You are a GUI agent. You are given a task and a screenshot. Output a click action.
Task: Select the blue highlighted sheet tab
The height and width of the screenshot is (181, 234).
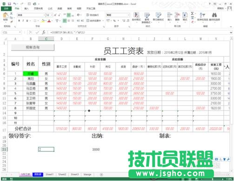coord(38,174)
